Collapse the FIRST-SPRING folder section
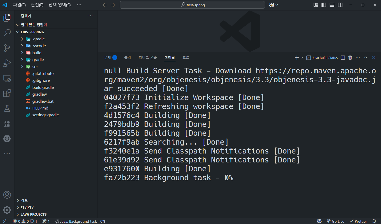This screenshot has width=381, height=224. [56, 32]
